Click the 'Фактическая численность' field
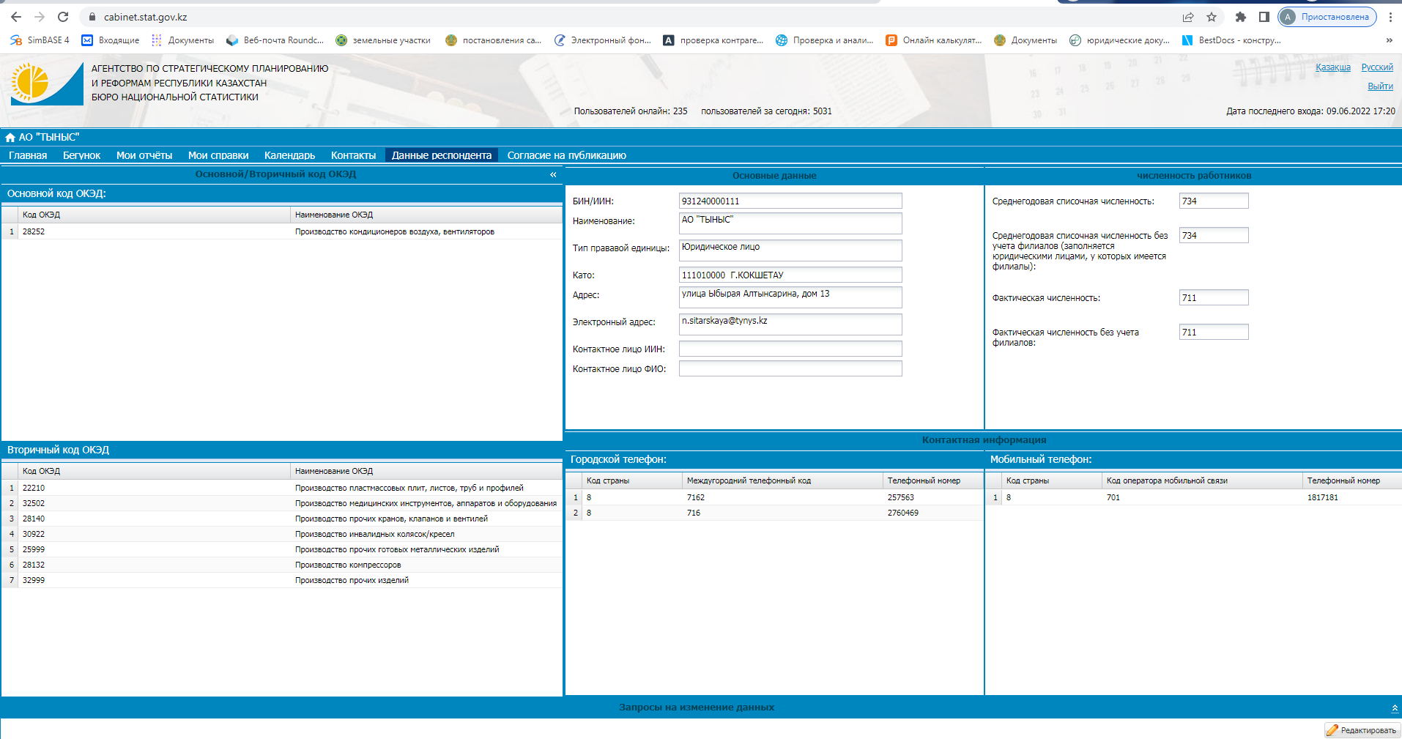This screenshot has width=1402, height=739. pos(1214,297)
